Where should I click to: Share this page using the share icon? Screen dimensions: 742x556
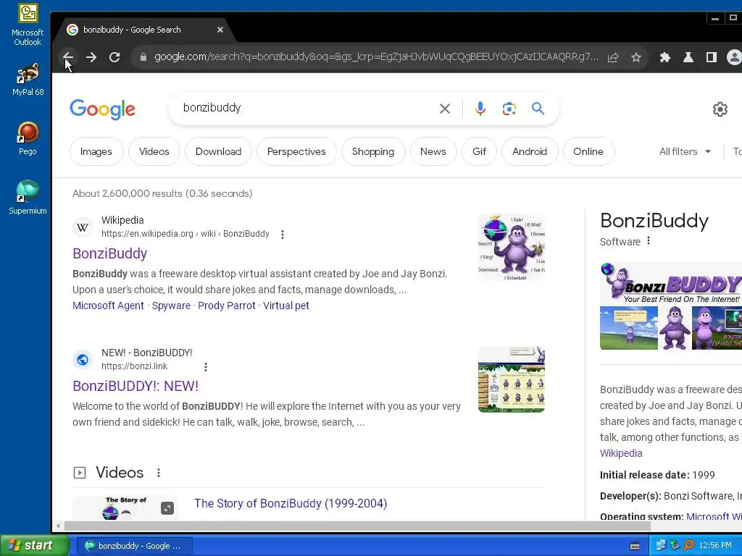613,57
